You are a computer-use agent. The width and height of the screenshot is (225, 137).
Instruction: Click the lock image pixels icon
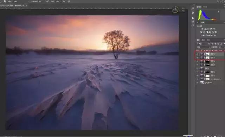coord(205,50)
